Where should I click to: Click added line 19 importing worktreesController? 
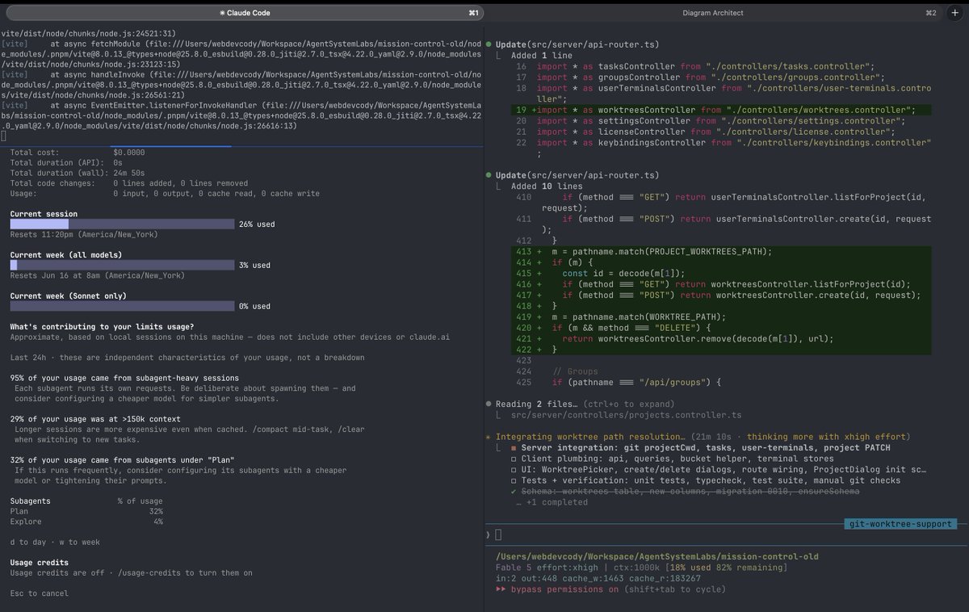pos(720,110)
